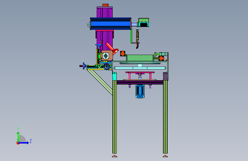Pick the purple corner block atop the right leg
248x161 pixels.
165,76
